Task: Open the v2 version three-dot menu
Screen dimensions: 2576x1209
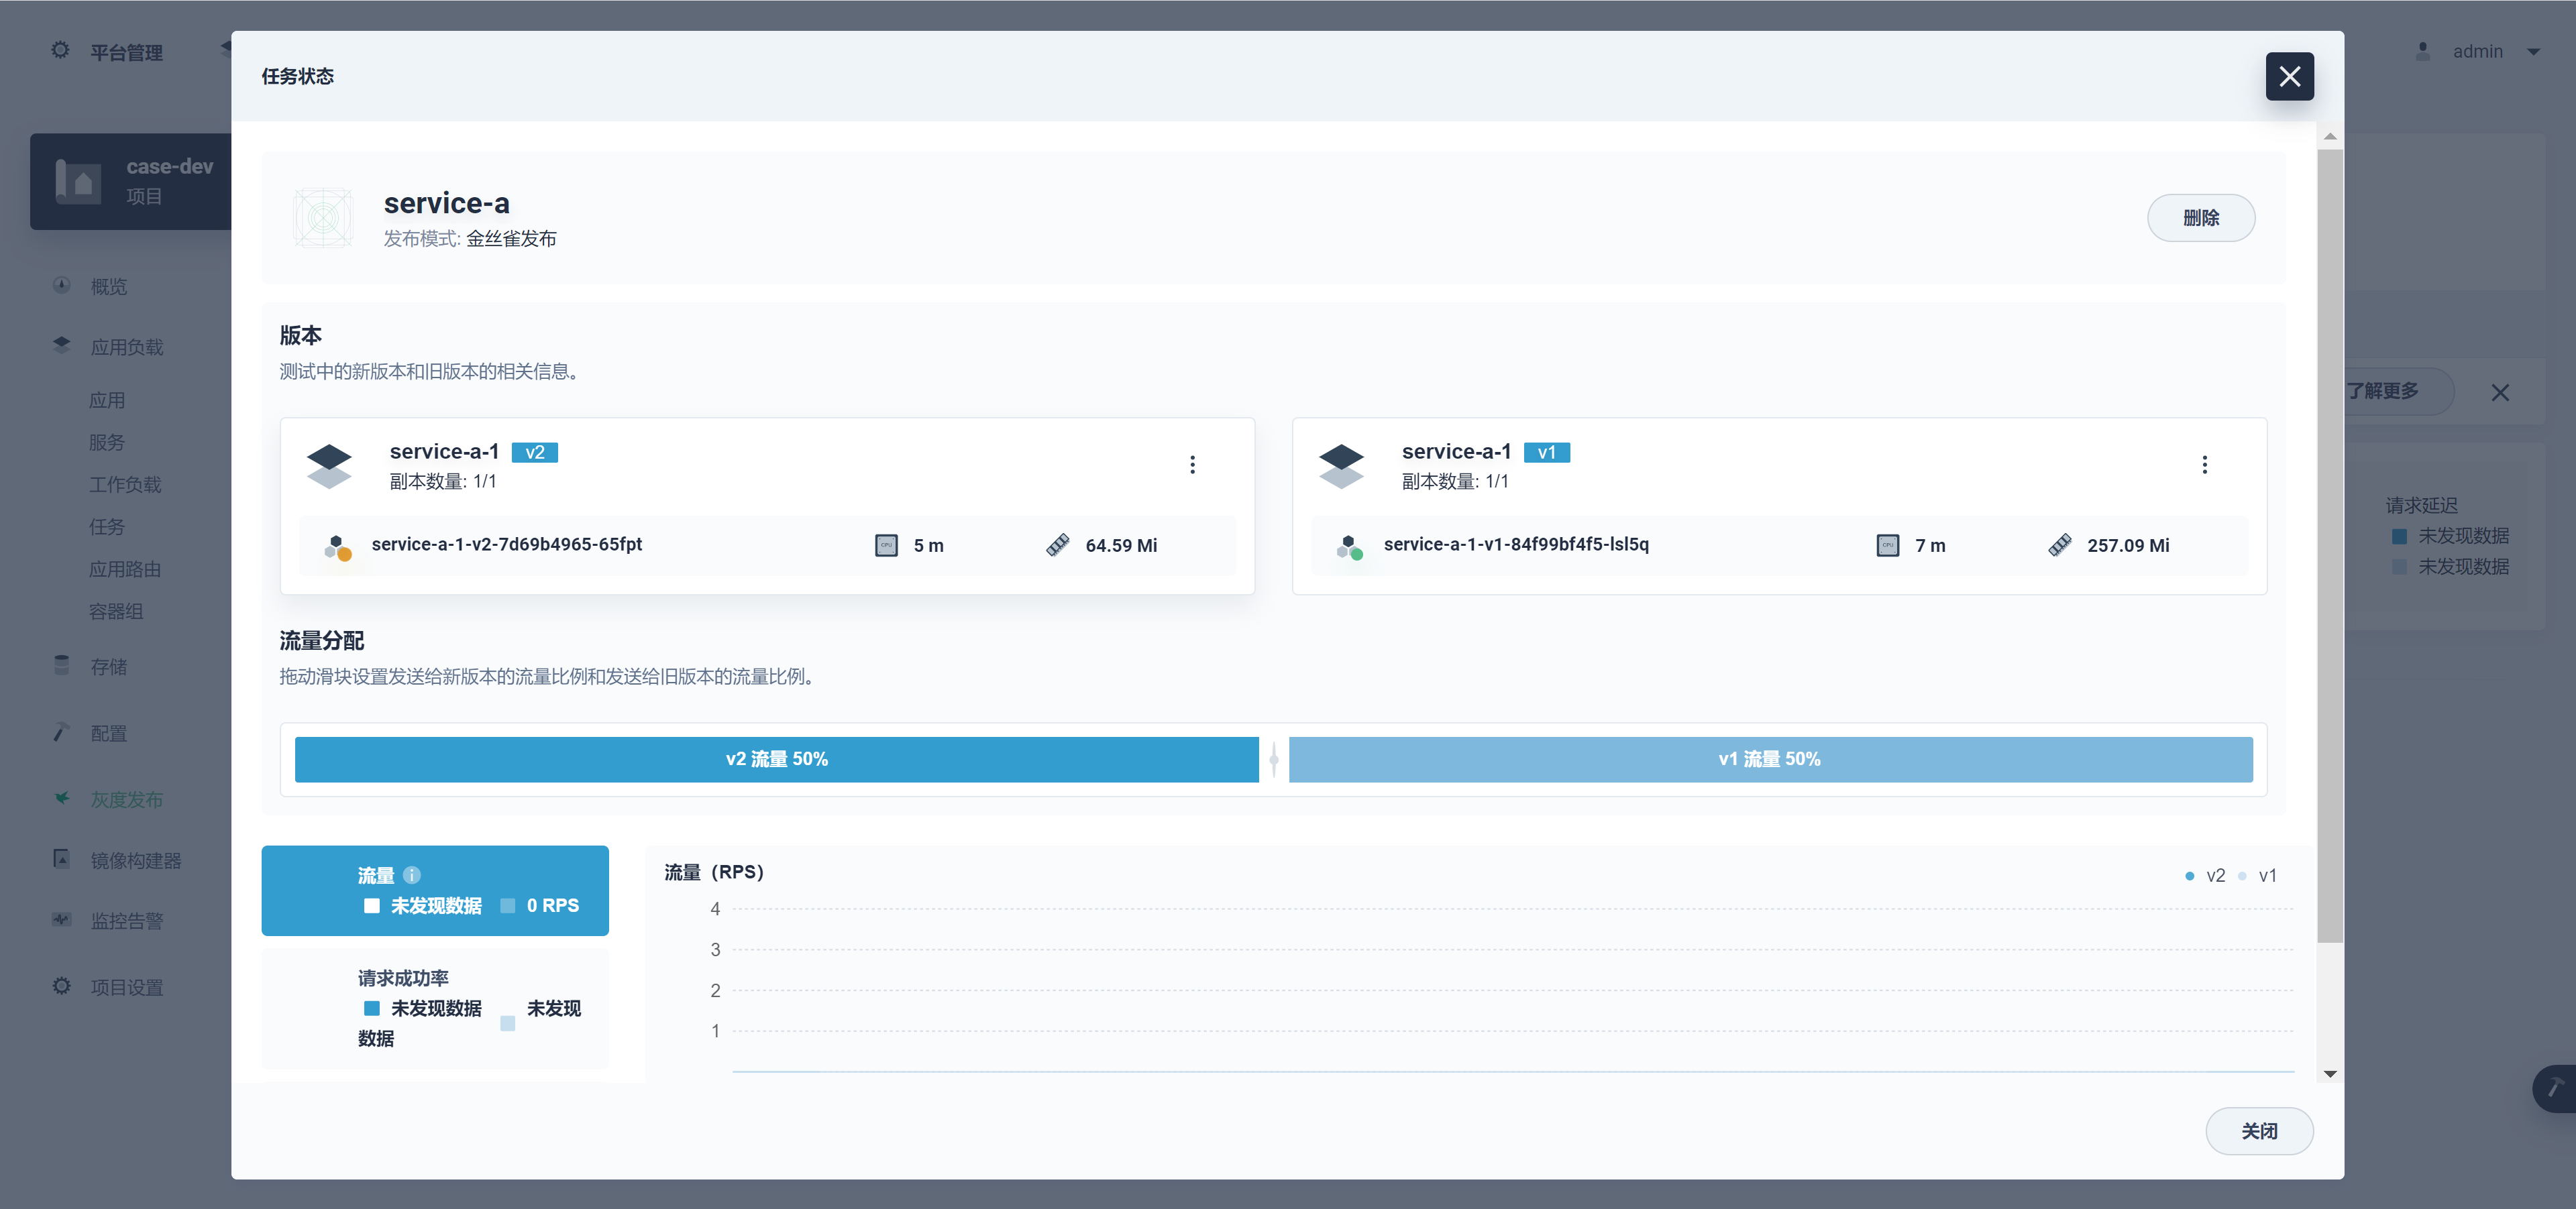Action: 1192,465
